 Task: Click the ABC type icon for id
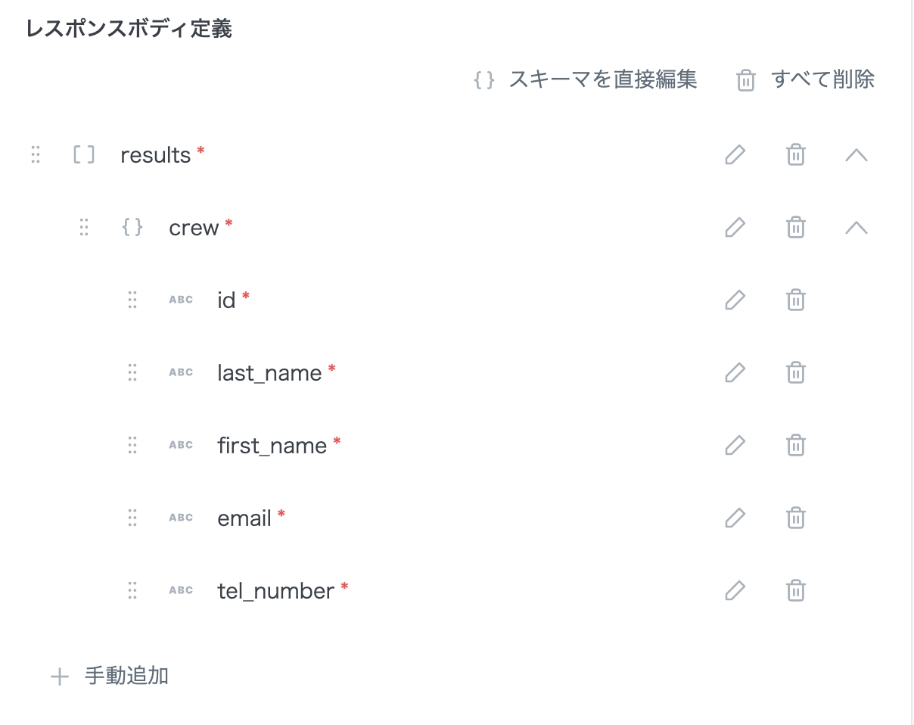tap(181, 300)
